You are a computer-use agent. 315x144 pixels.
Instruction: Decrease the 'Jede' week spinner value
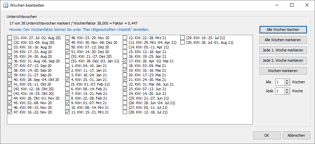[287, 92]
